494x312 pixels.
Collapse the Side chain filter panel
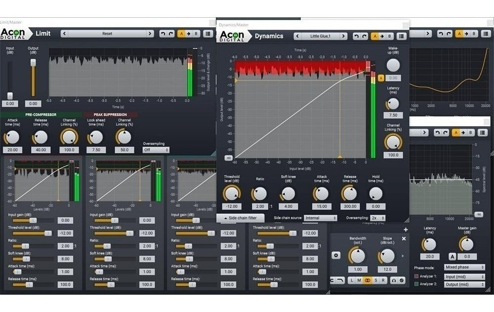click(x=241, y=217)
